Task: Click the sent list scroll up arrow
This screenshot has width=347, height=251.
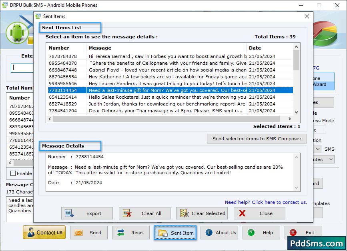Action: [x=296, y=47]
